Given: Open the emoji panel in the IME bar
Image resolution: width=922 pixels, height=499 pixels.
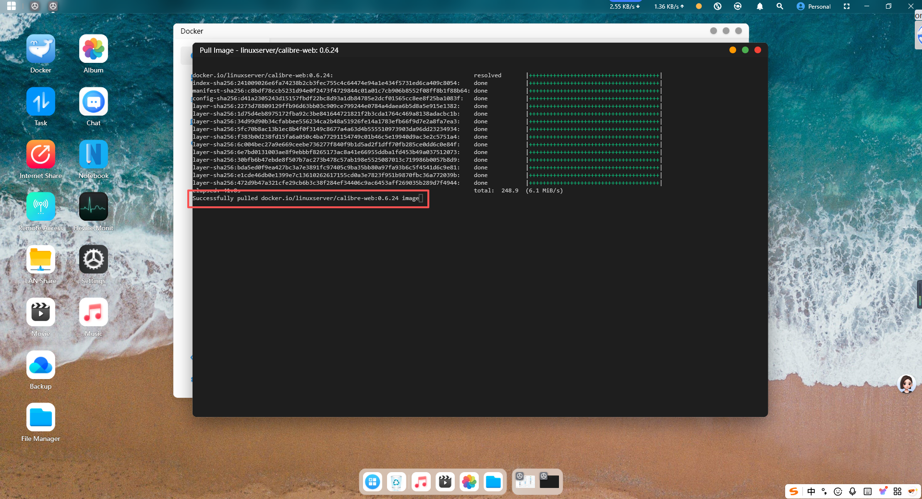Looking at the screenshot, I should pyautogui.click(x=838, y=491).
